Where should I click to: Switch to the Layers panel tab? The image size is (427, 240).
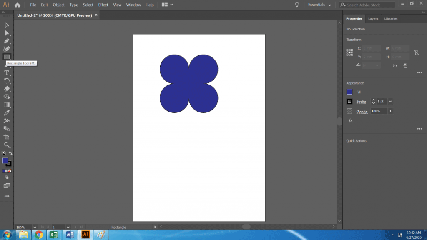tap(373, 18)
